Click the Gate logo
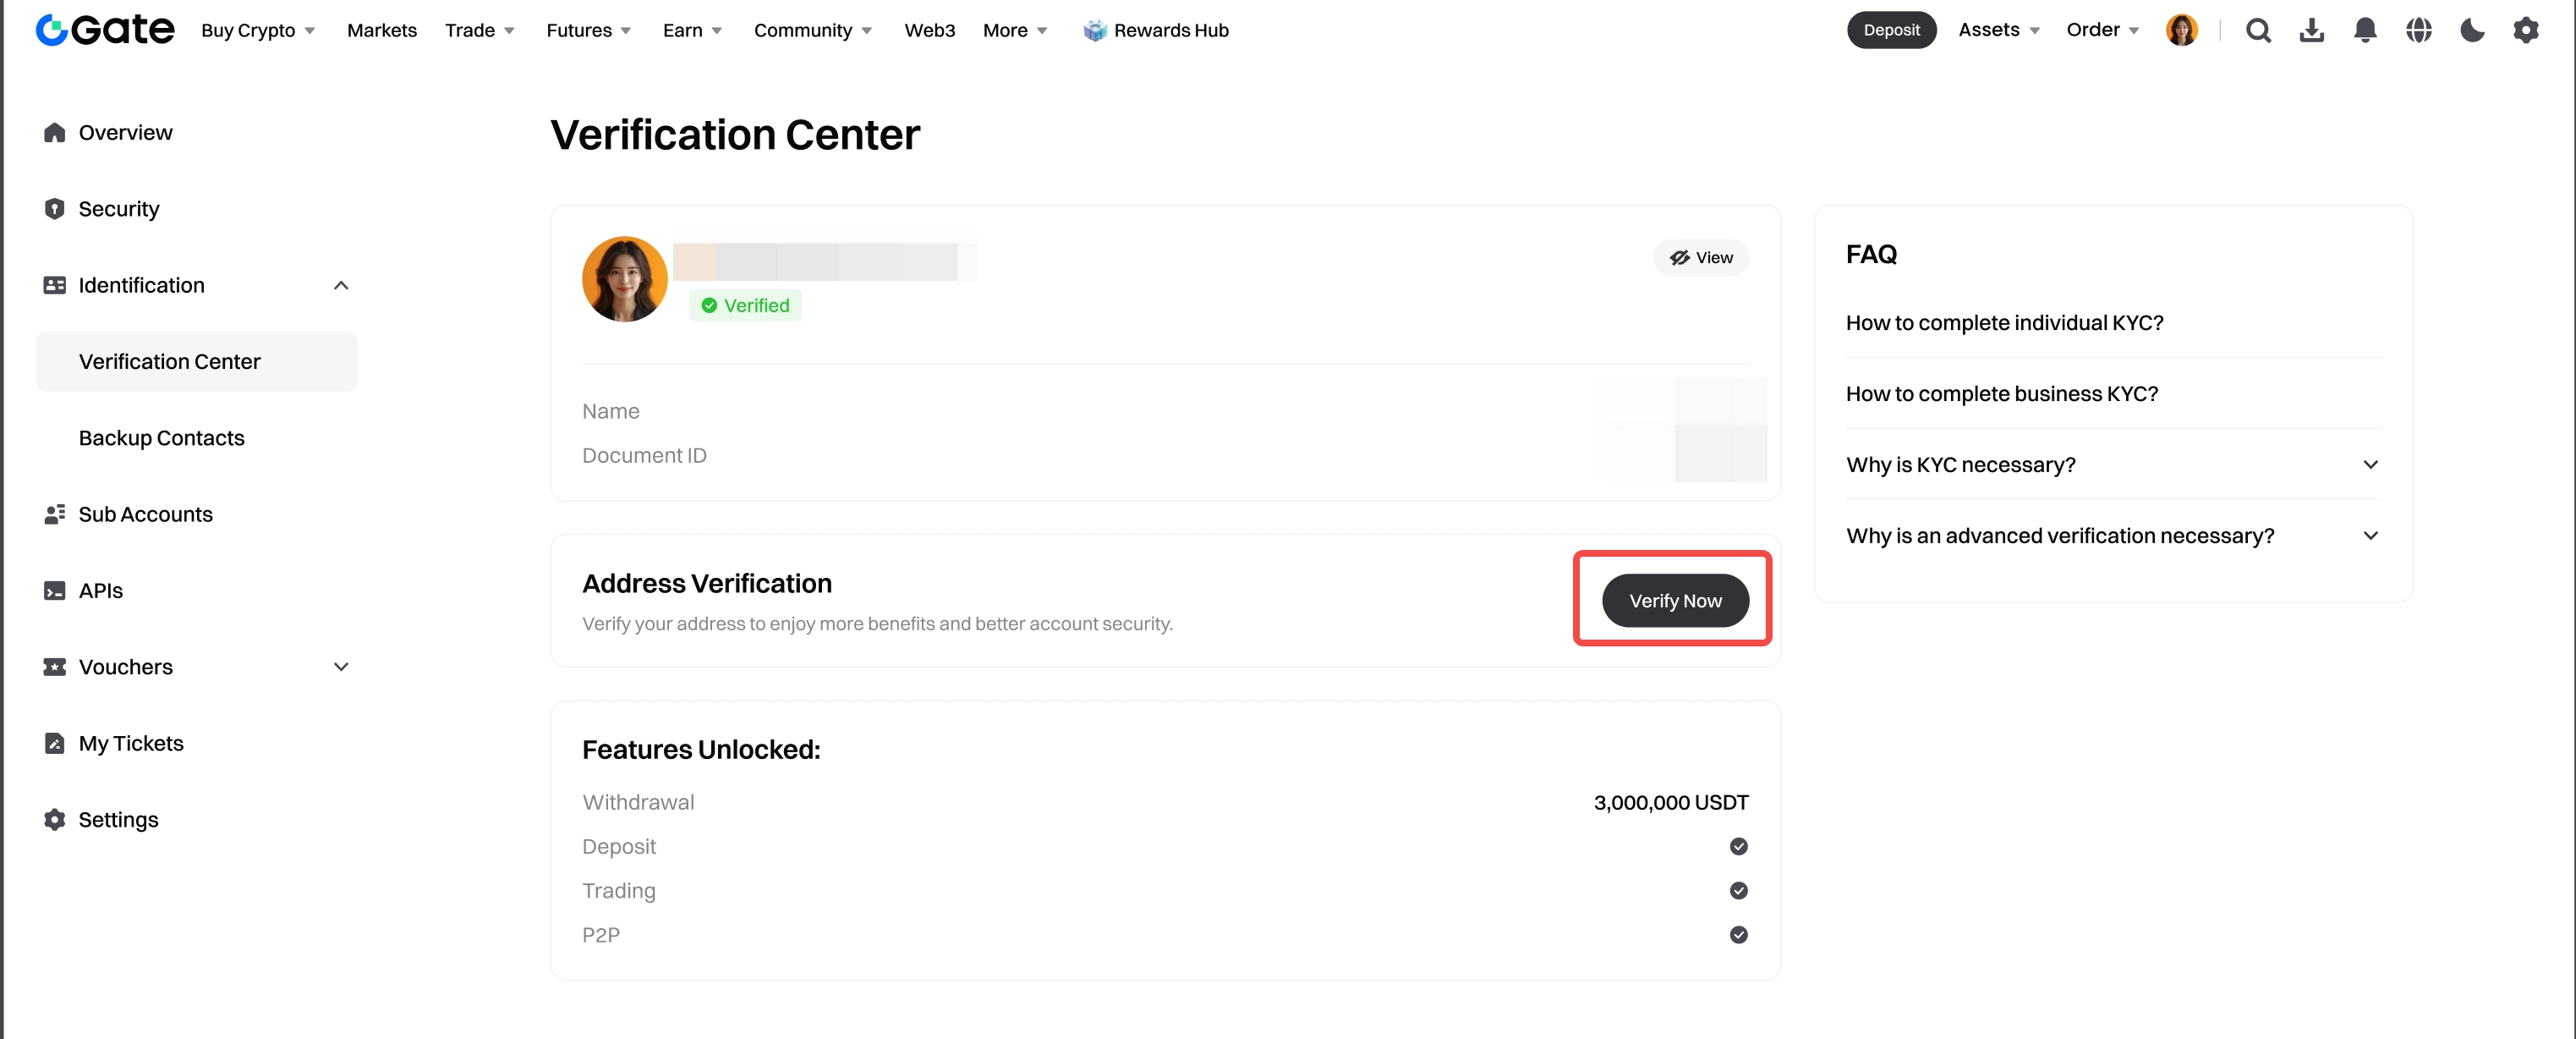Image resolution: width=2576 pixels, height=1039 pixels. (x=105, y=30)
